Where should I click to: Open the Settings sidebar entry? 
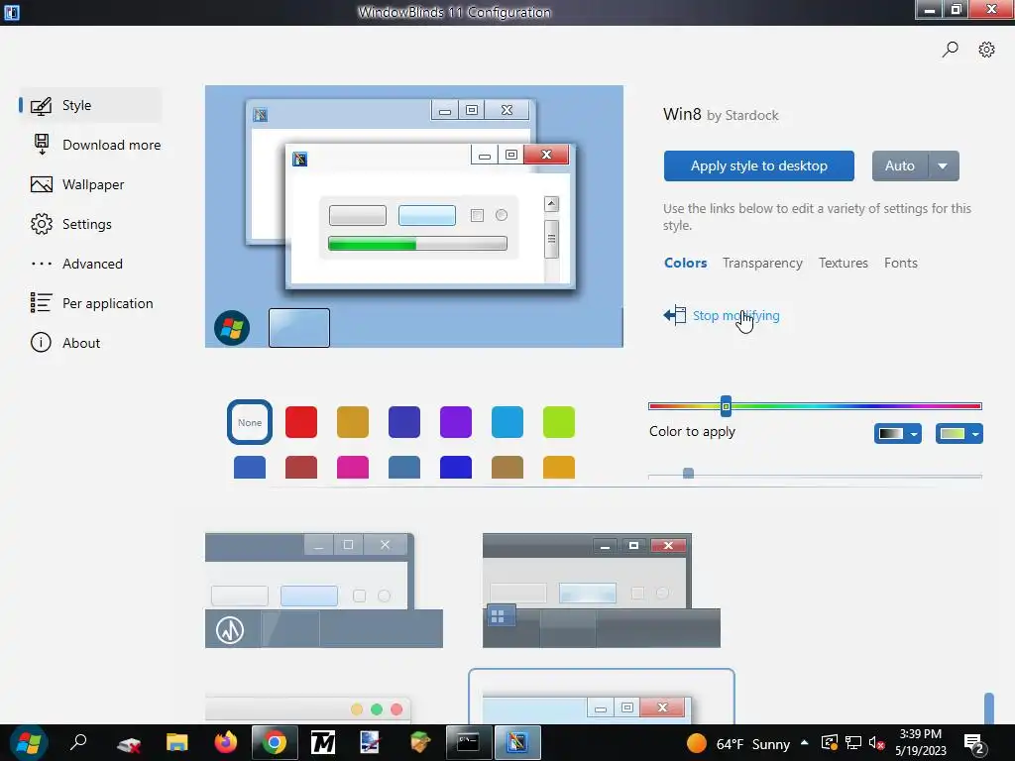tap(90, 224)
